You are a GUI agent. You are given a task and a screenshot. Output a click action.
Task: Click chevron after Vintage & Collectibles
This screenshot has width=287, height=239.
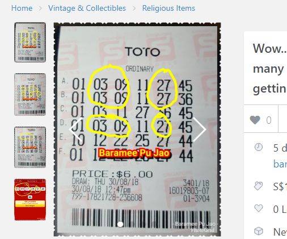[x=134, y=8]
